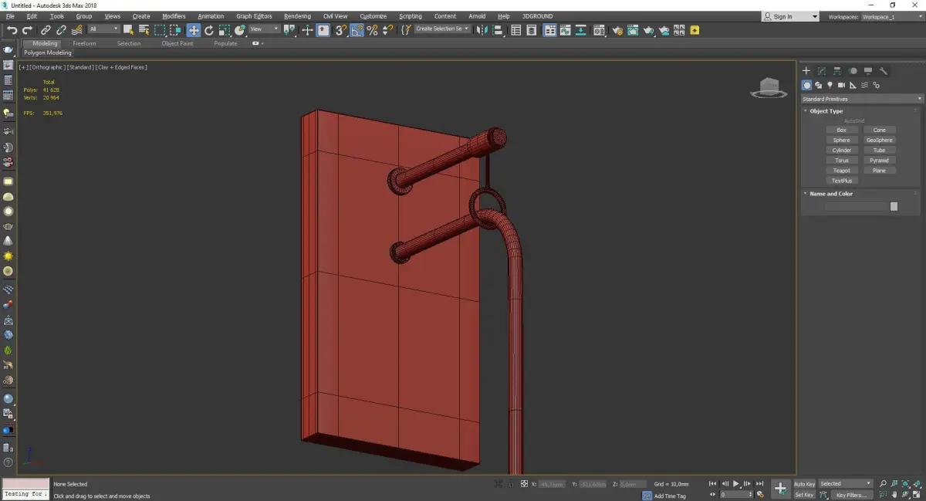Open the Rendering menu
The image size is (926, 501).
(x=297, y=16)
